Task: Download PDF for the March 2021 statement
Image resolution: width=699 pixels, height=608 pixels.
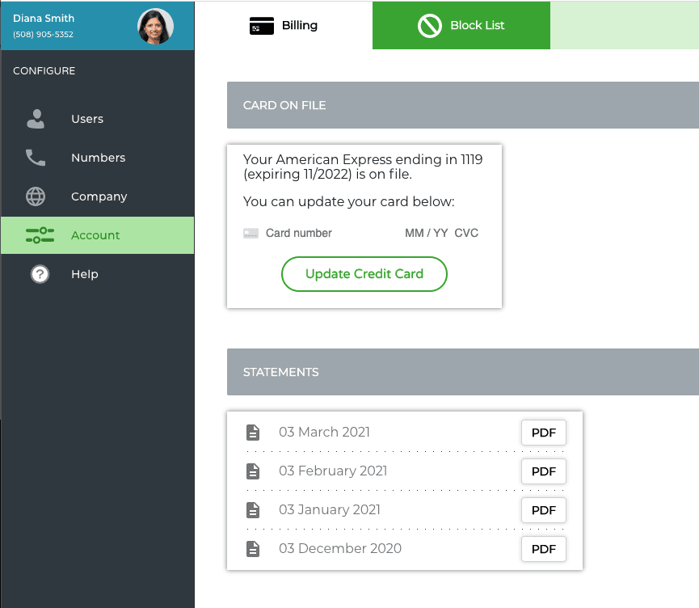Action: [x=543, y=433]
